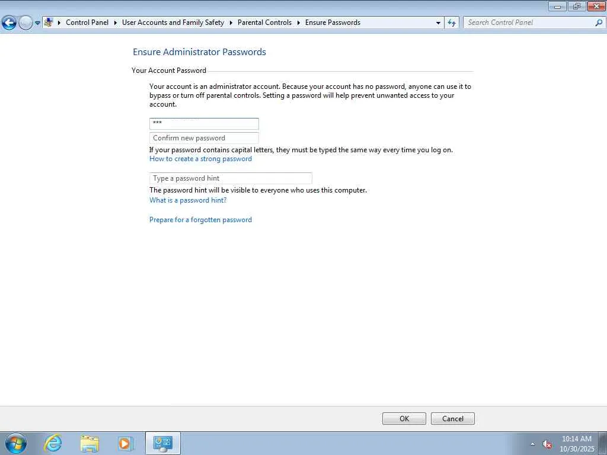The image size is (607, 455).
Task: Show hidden tray icons arrow
Action: (533, 444)
